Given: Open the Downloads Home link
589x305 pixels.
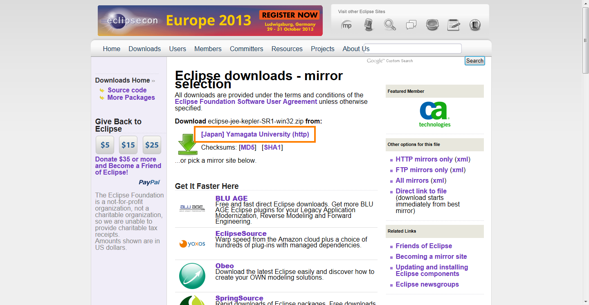Looking at the screenshot, I should (123, 80).
